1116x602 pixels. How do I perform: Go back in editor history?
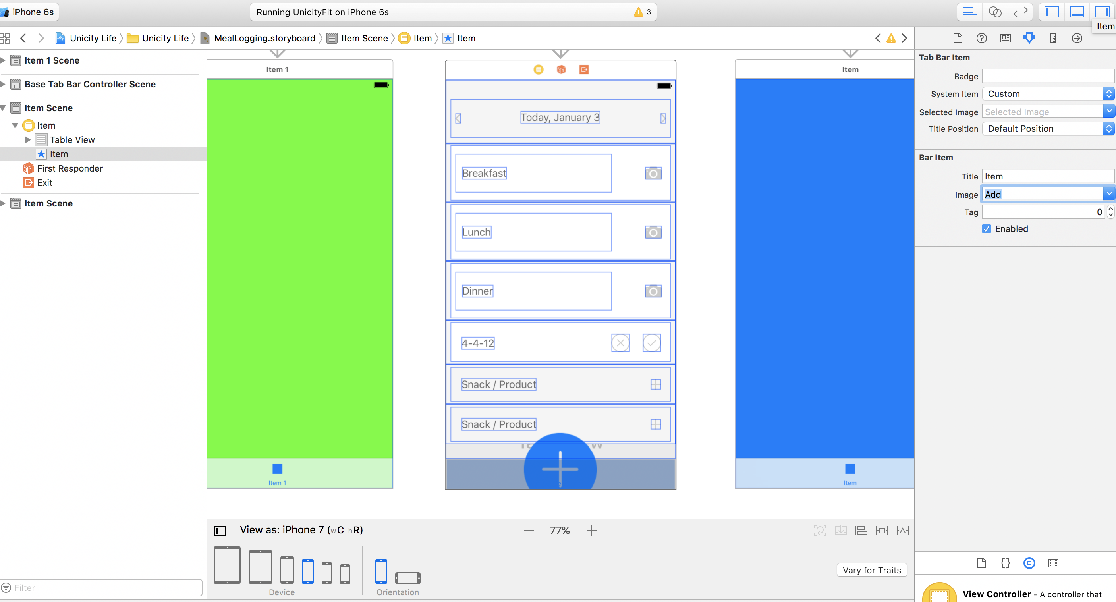[23, 38]
